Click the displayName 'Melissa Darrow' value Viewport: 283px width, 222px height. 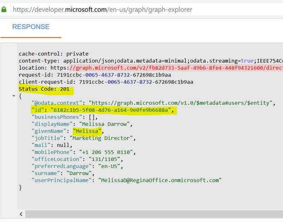104,124
